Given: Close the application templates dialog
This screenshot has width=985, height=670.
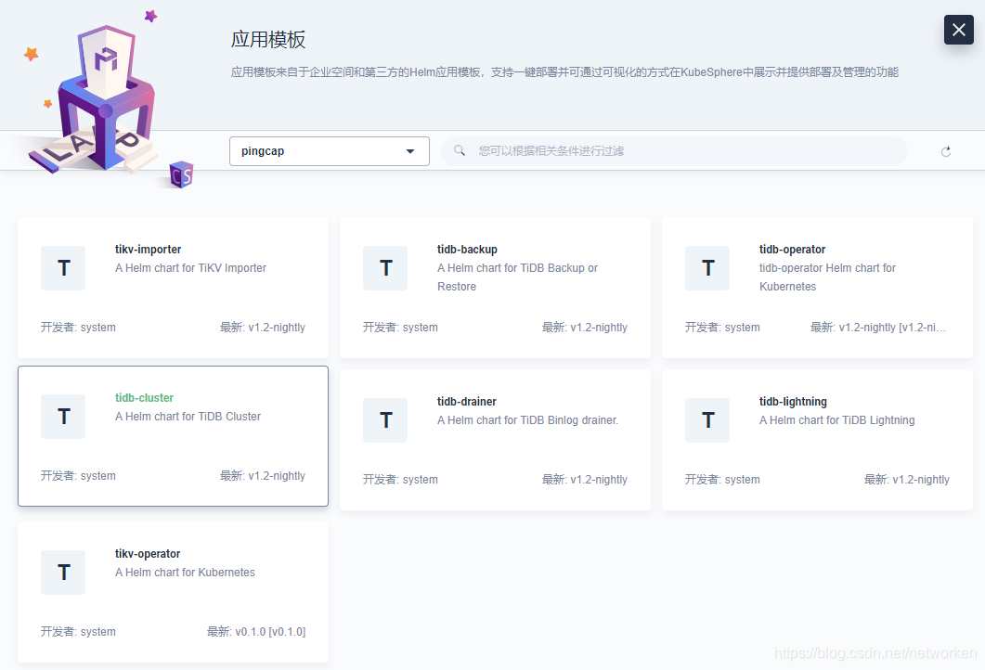Looking at the screenshot, I should tap(958, 29).
